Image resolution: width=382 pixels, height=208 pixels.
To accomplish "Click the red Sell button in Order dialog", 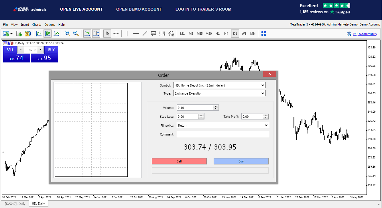I will pos(179,161).
